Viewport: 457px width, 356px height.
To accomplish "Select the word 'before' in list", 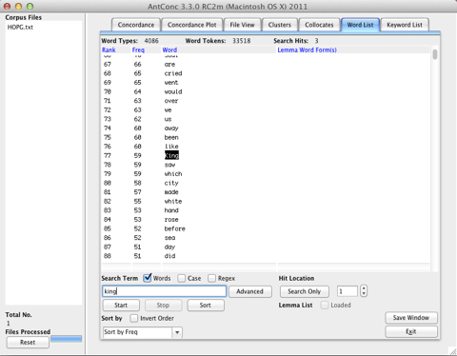I will click(x=175, y=228).
